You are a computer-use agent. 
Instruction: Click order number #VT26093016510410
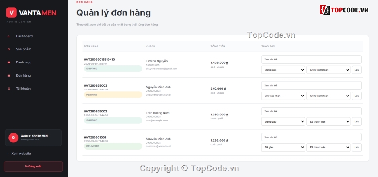click(x=99, y=60)
